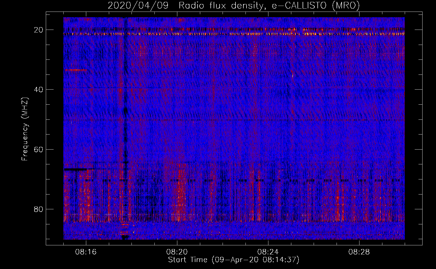Screen dimensions: 436x269
Task: Click the 20 frequency tick label
Action: click(x=39, y=30)
